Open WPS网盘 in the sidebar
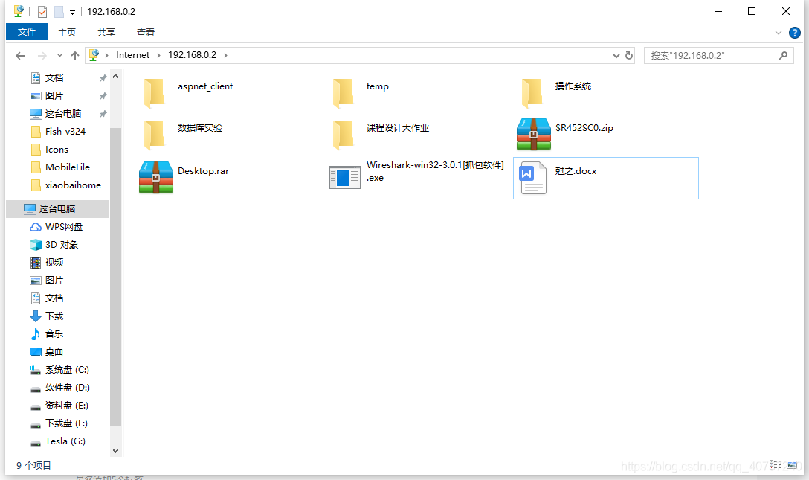This screenshot has height=480, width=809. 57,226
